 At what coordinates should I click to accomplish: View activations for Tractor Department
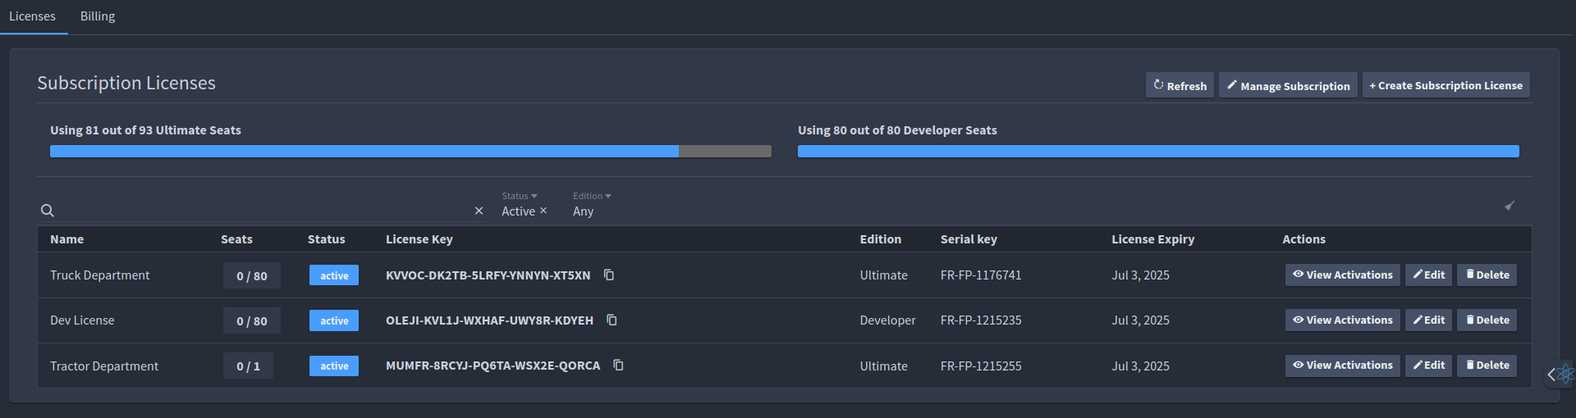[x=1343, y=365]
